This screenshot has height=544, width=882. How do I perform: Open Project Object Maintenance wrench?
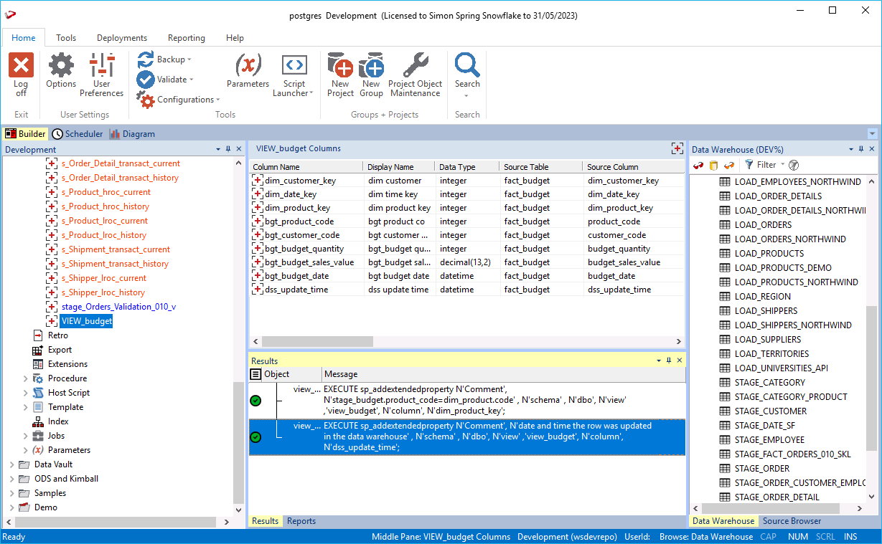tap(415, 66)
